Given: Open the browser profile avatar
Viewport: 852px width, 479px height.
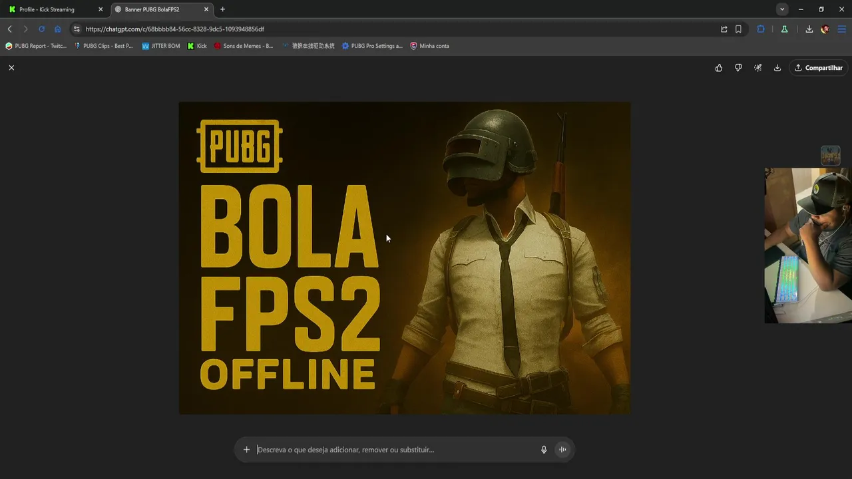Looking at the screenshot, I should pyautogui.click(x=825, y=29).
